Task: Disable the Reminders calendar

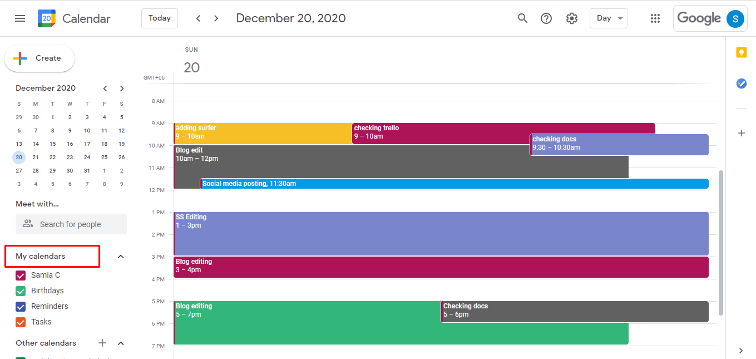Action: click(21, 306)
